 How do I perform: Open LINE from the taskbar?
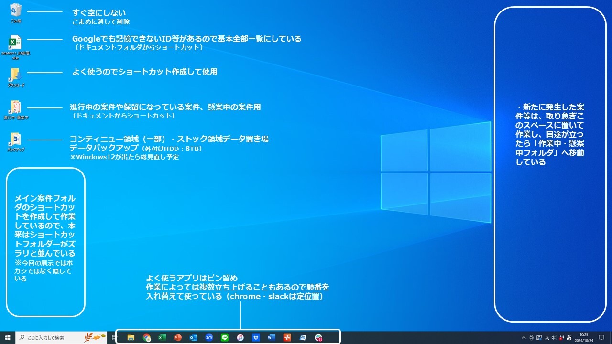click(225, 338)
